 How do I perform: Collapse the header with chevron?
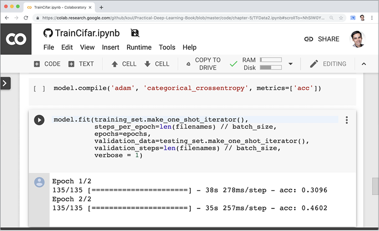[x=363, y=64]
